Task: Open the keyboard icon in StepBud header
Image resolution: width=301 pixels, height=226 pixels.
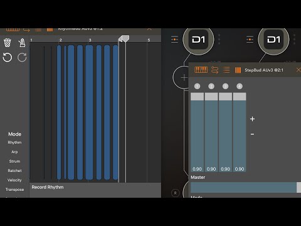Action: tap(201, 70)
